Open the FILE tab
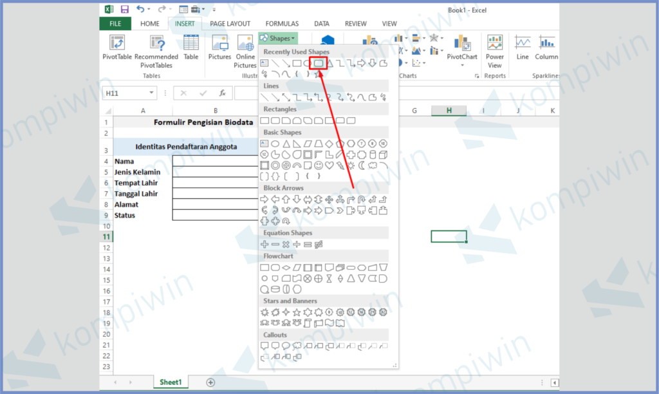 tap(115, 24)
